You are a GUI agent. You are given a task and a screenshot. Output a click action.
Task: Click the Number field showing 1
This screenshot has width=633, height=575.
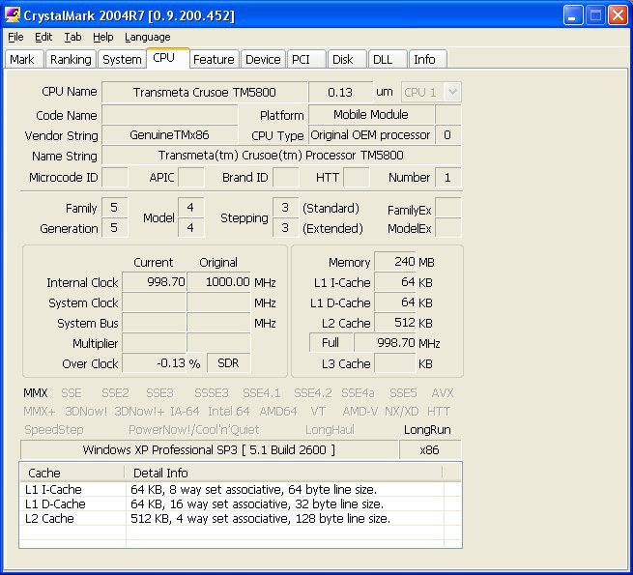pos(447,177)
